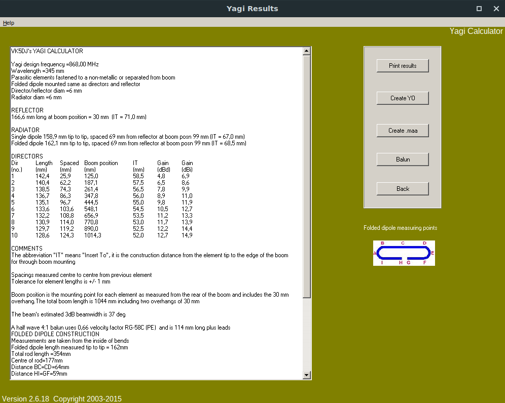Viewport: 505px width, 403px height.
Task: Click the 'Folded dipole measuring points' label
Action: point(401,228)
